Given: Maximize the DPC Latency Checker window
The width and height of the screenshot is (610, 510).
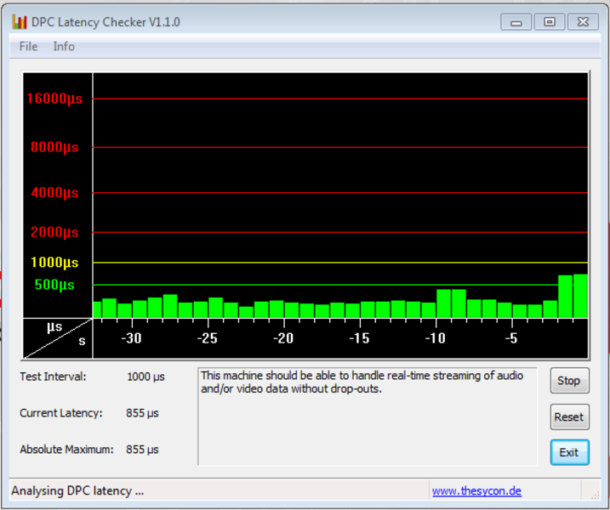Looking at the screenshot, I should tap(550, 22).
